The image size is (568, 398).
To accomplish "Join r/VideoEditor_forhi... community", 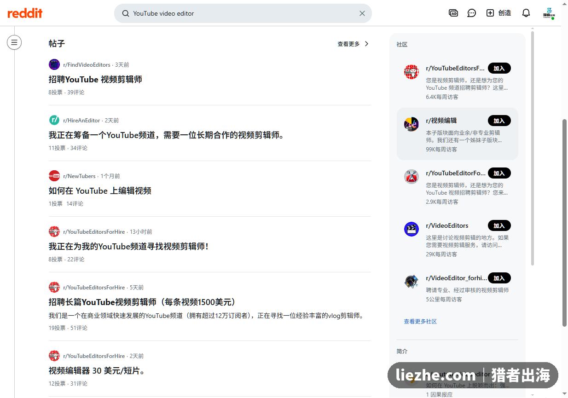I will tap(499, 278).
